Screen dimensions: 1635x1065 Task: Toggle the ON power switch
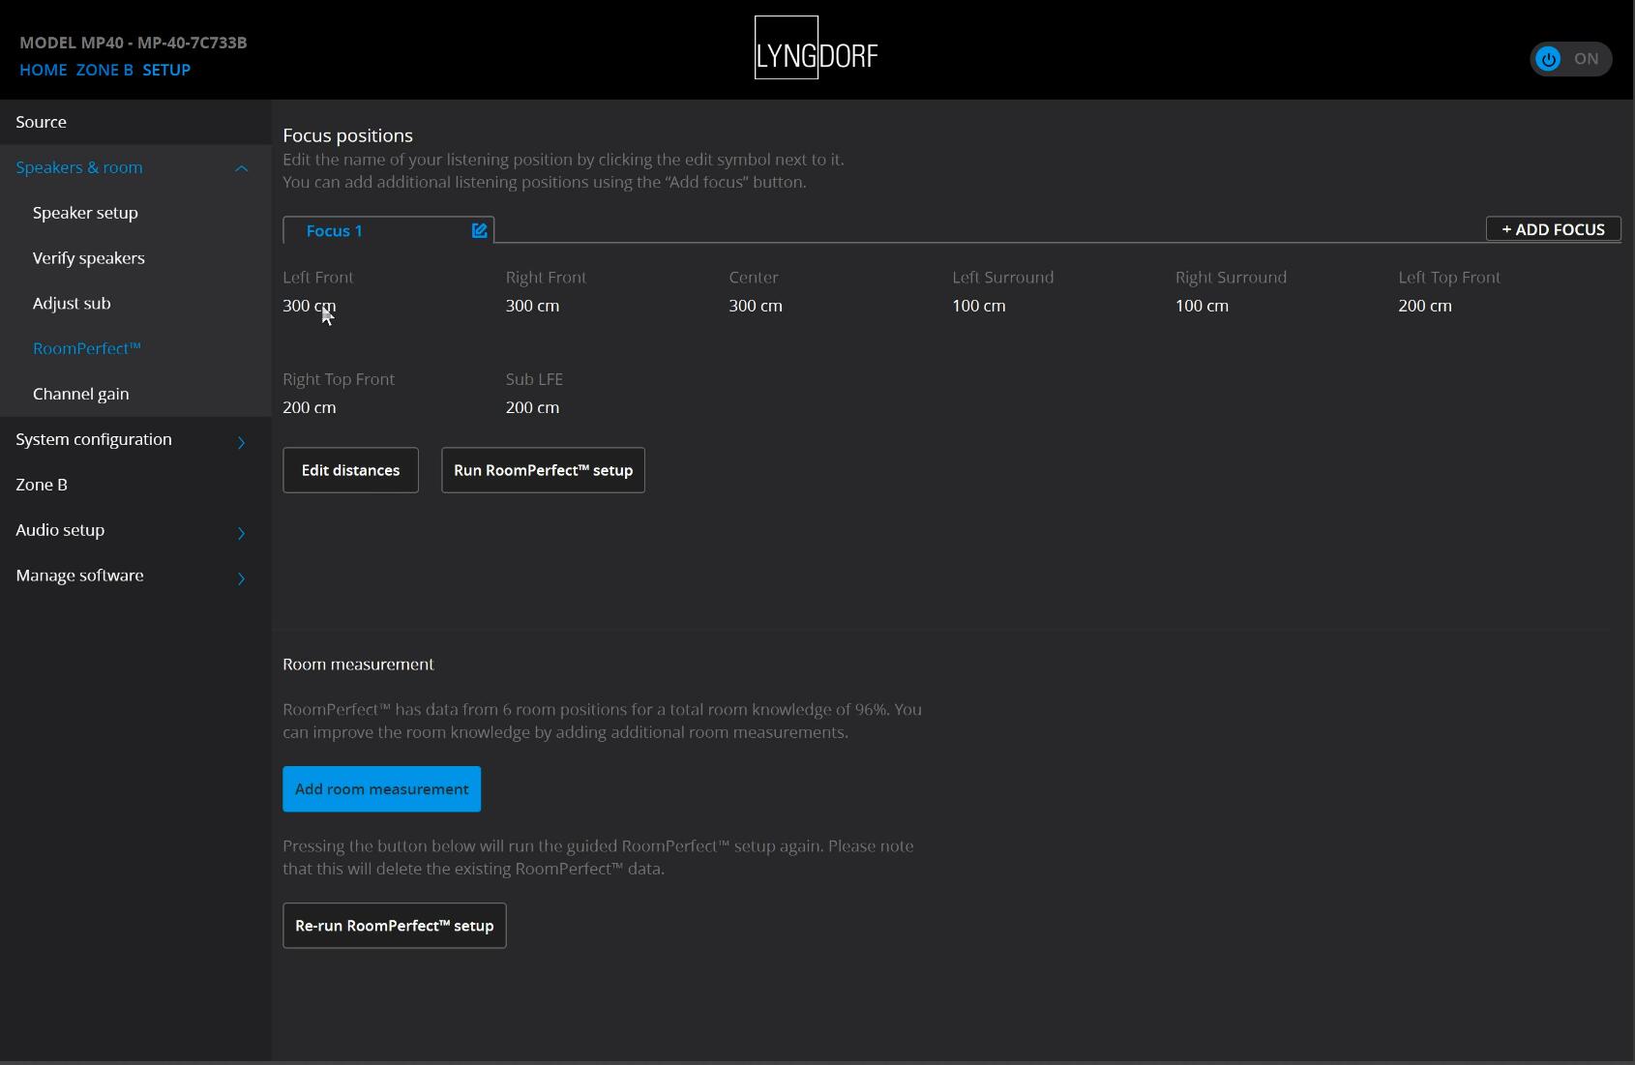1569,59
